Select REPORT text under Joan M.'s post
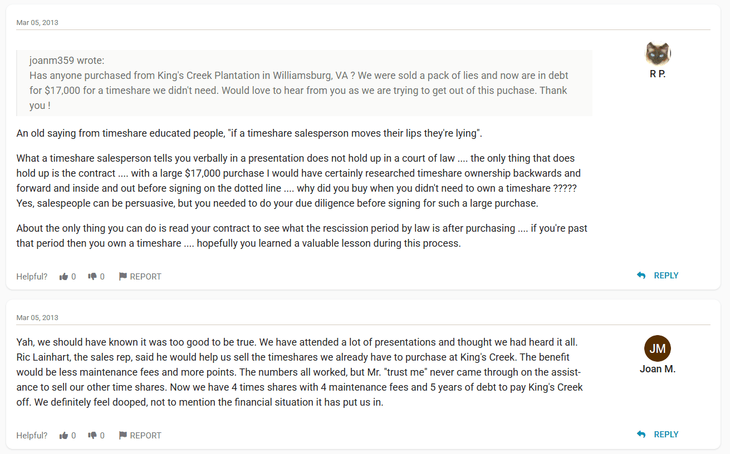The width and height of the screenshot is (730, 454). [145, 436]
